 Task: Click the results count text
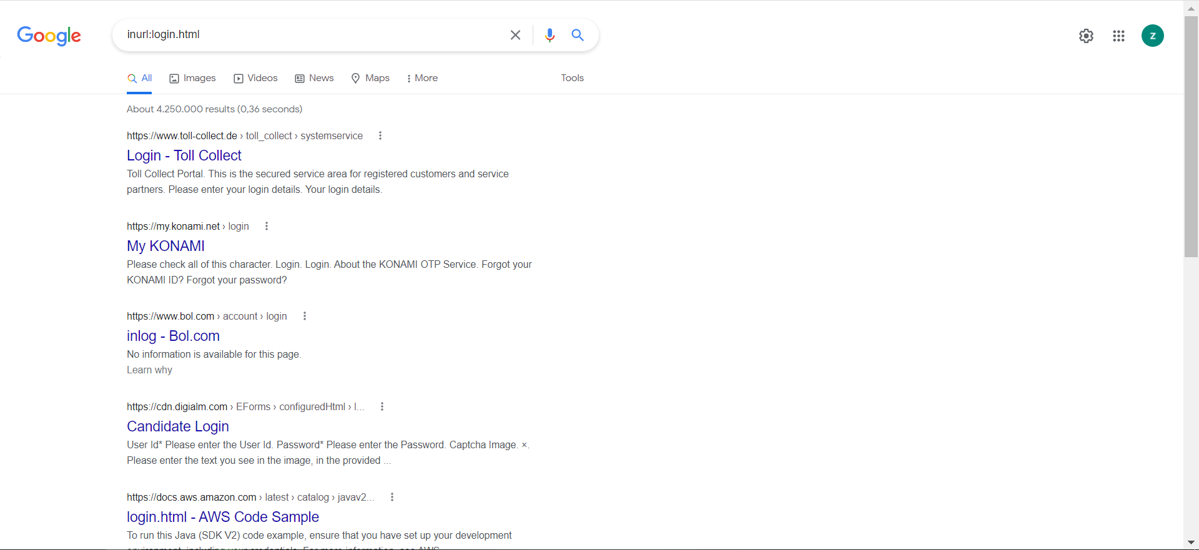214,109
